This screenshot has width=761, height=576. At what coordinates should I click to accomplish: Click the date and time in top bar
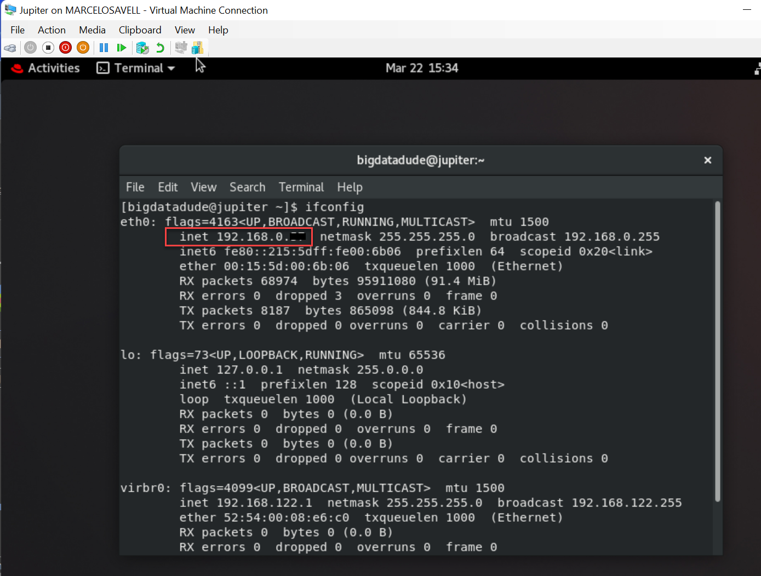click(x=421, y=68)
